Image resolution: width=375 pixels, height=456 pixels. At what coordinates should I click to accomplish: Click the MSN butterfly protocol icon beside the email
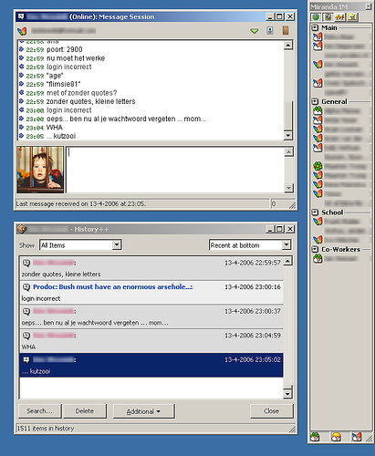22,31
